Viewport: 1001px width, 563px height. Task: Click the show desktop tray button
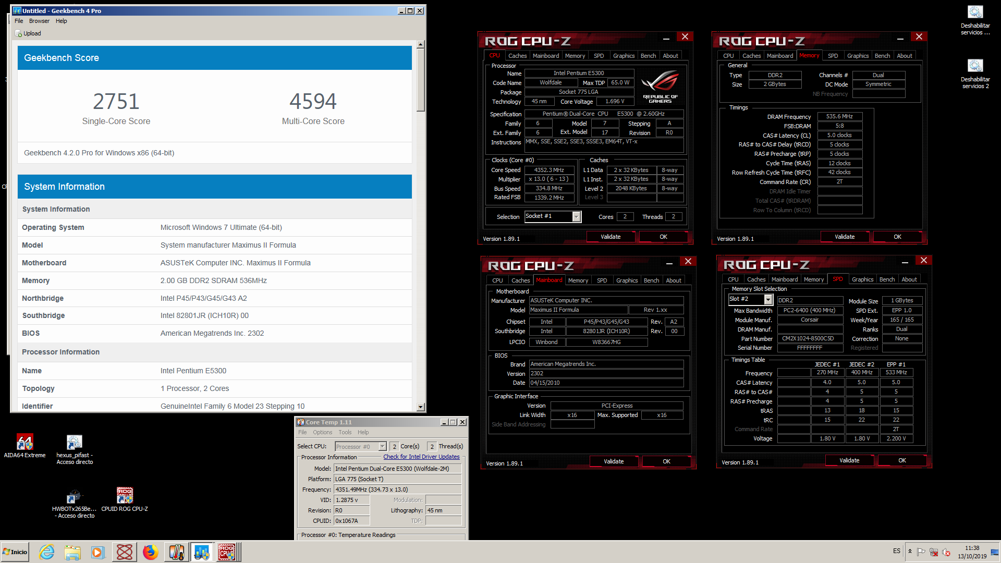[x=995, y=552]
